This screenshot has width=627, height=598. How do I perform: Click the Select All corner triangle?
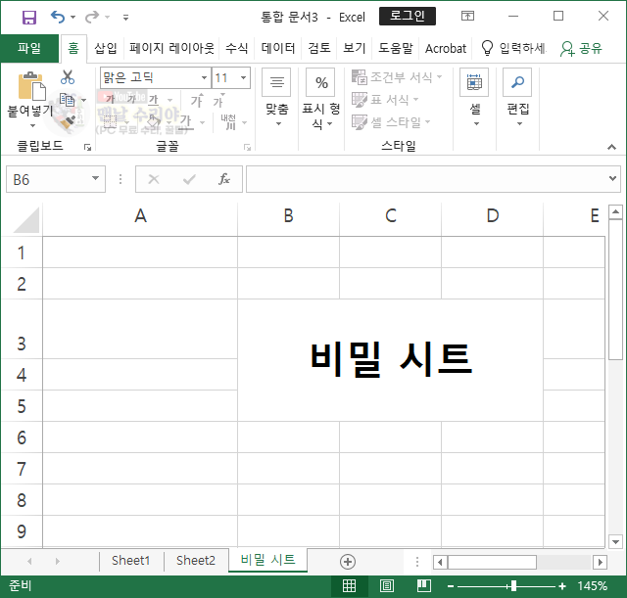tap(26, 219)
